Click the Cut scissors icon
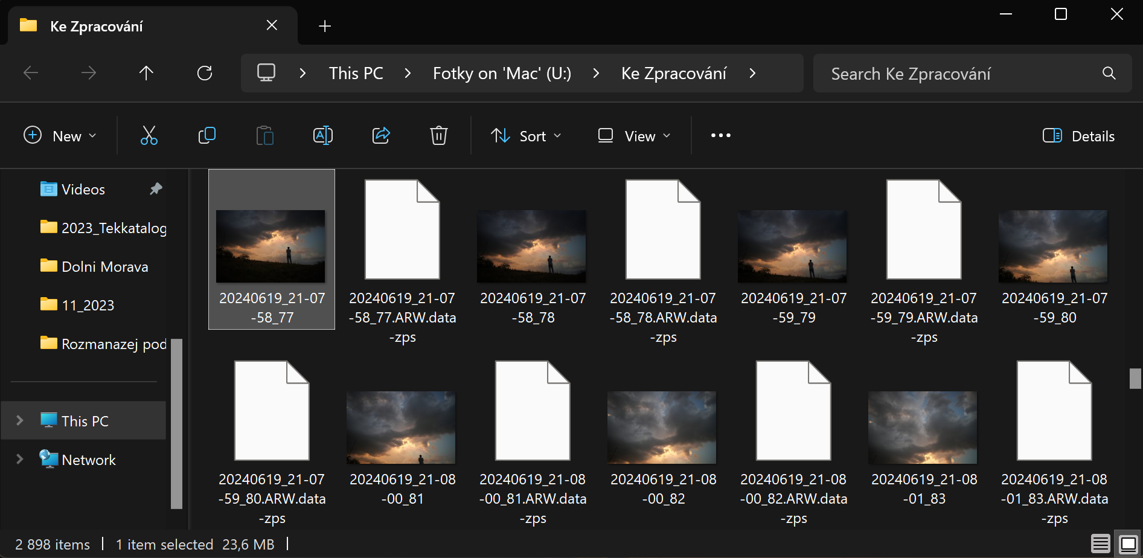The height and width of the screenshot is (558, 1143). (149, 135)
